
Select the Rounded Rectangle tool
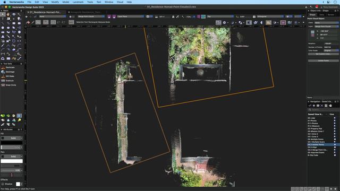point(19,23)
